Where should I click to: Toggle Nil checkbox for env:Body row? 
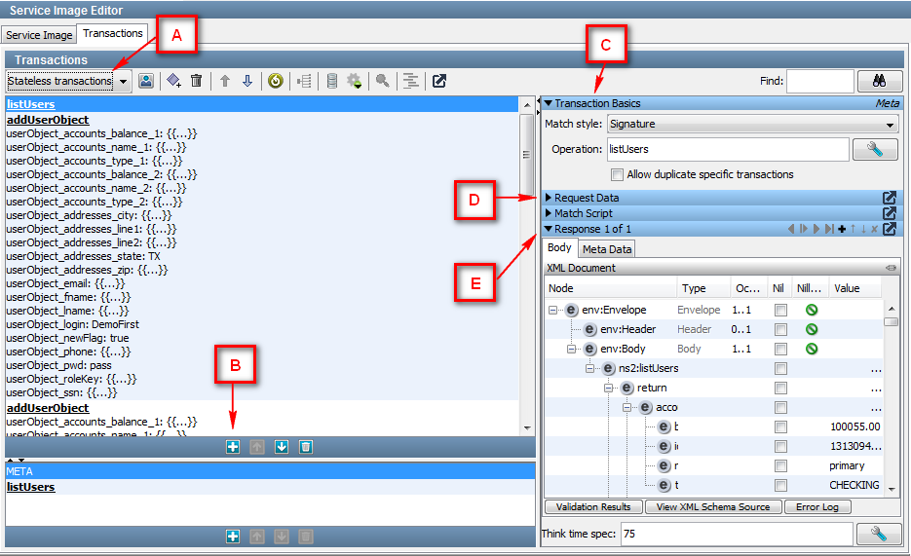(x=780, y=349)
